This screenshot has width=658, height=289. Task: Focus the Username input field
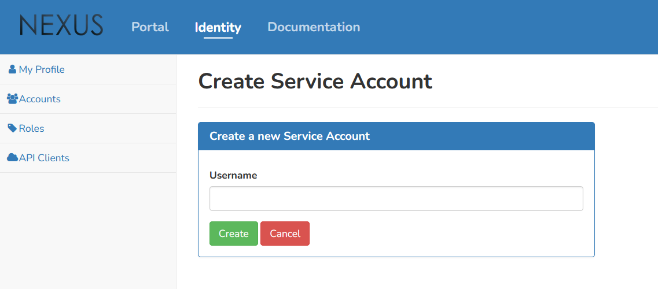coord(396,199)
